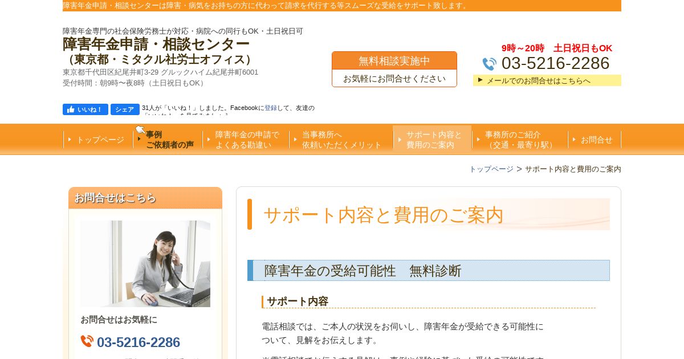Click the arrow marker beside お問合せ menu
The height and width of the screenshot is (359, 684).
point(574,140)
